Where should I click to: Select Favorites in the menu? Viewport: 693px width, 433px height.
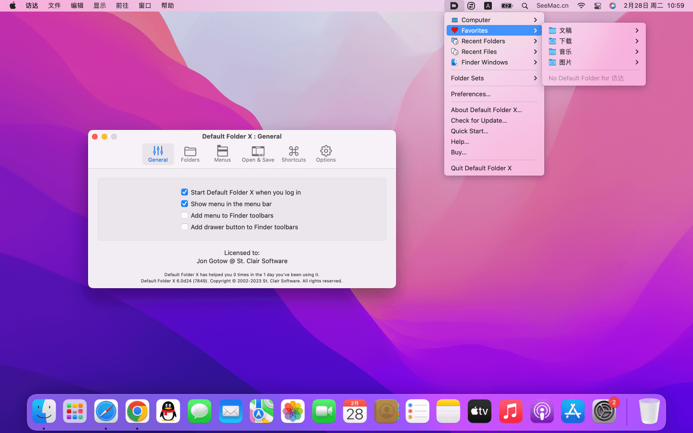pos(494,30)
